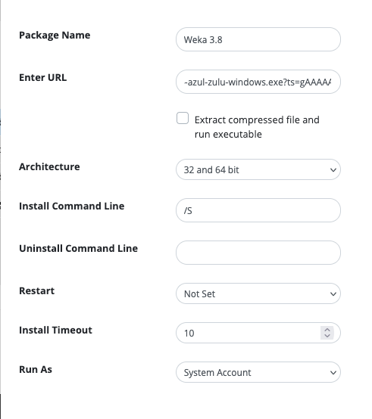Image resolution: width=372 pixels, height=419 pixels.
Task: Click the Restart label
Action: [x=36, y=290]
